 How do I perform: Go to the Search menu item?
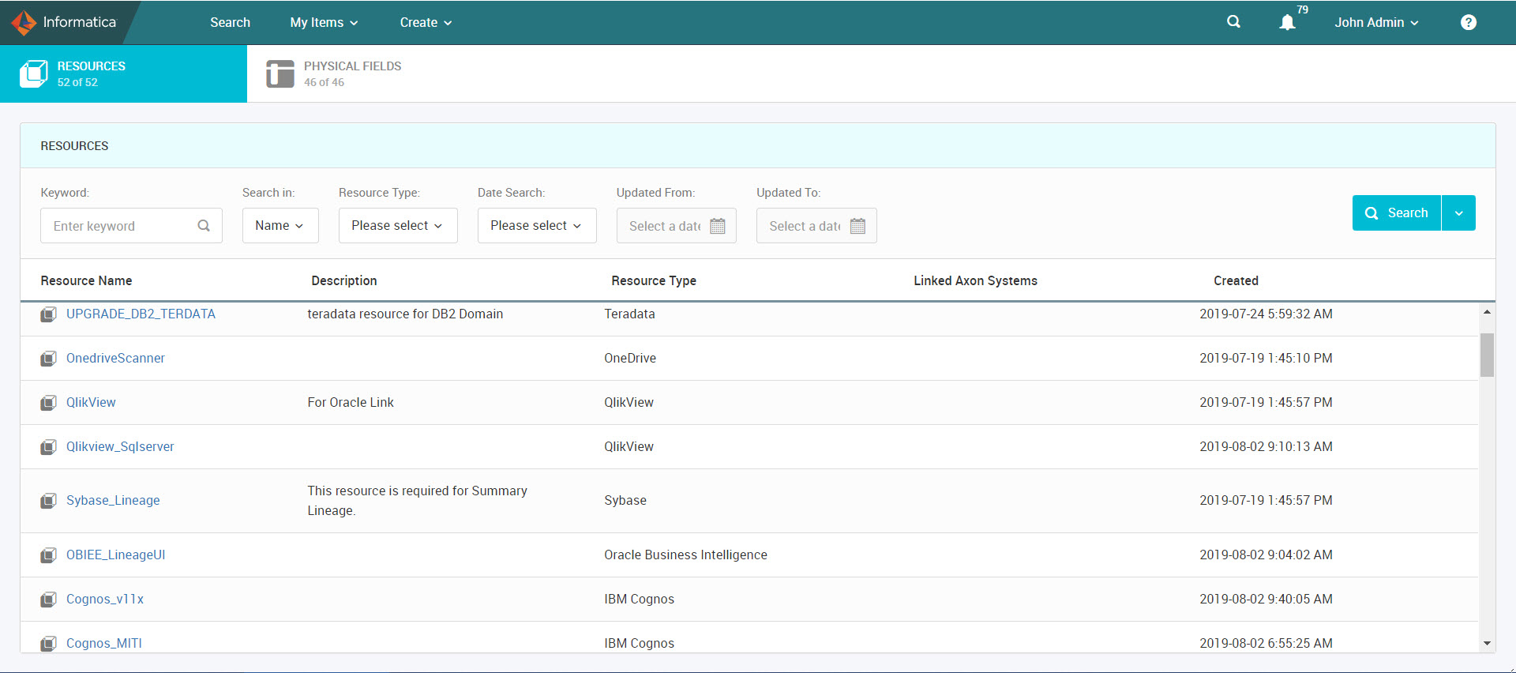point(230,22)
